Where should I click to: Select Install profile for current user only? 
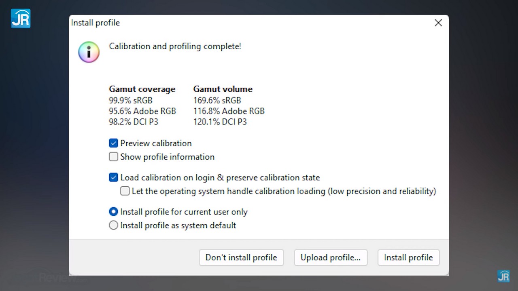114,212
